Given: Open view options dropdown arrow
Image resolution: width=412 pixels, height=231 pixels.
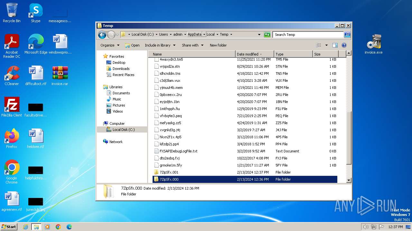Looking at the screenshot, I should 326,45.
